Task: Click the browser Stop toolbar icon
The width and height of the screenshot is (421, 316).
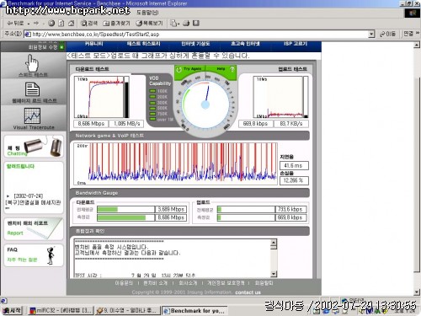Action: coord(51,24)
